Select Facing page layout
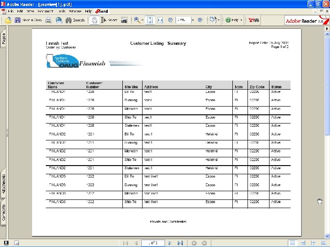This screenshot has height=247, width=330. click(x=324, y=243)
